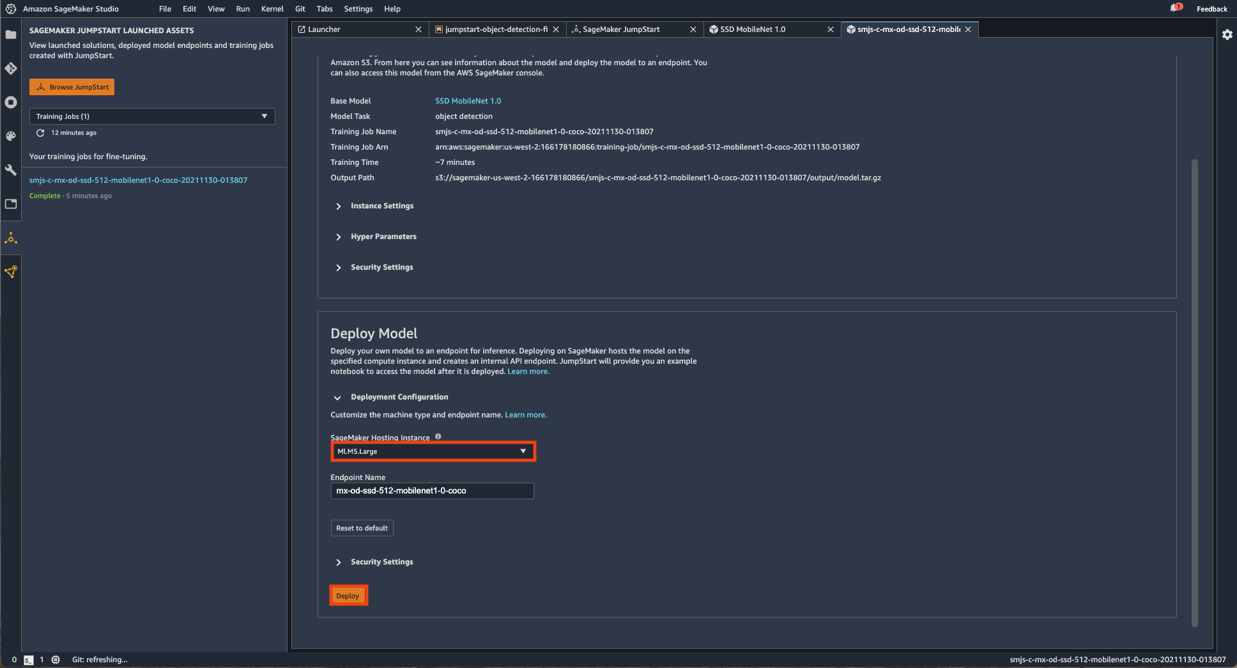Click the vertical scrollbar of main panel
The height and width of the screenshot is (668, 1237).
coord(1194,393)
